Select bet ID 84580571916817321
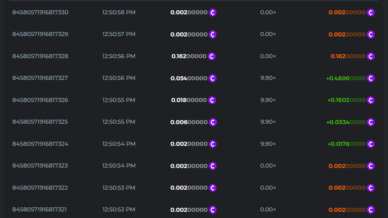Viewport: 388px width, 218px height. click(x=39, y=209)
